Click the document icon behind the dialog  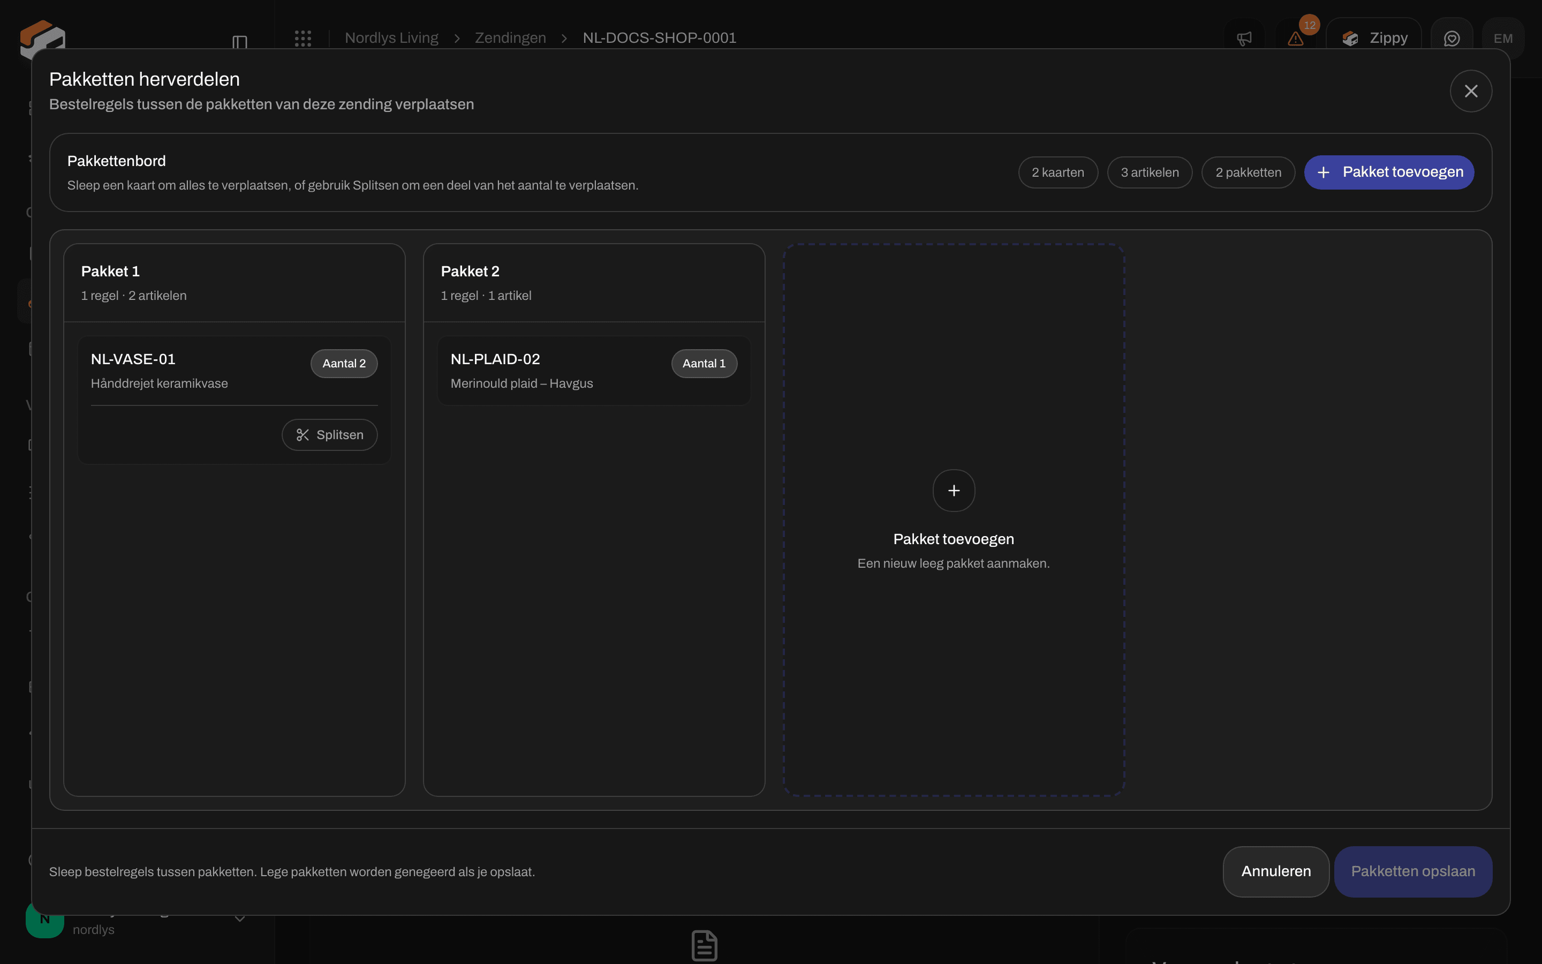click(x=704, y=945)
